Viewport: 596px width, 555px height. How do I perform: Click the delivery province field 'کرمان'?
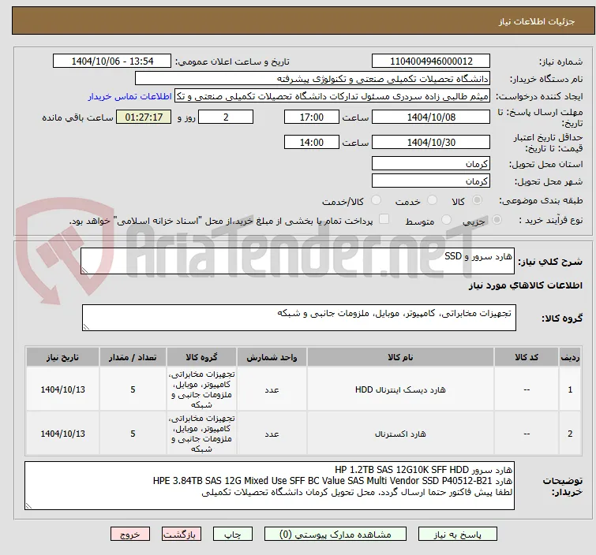431,164
